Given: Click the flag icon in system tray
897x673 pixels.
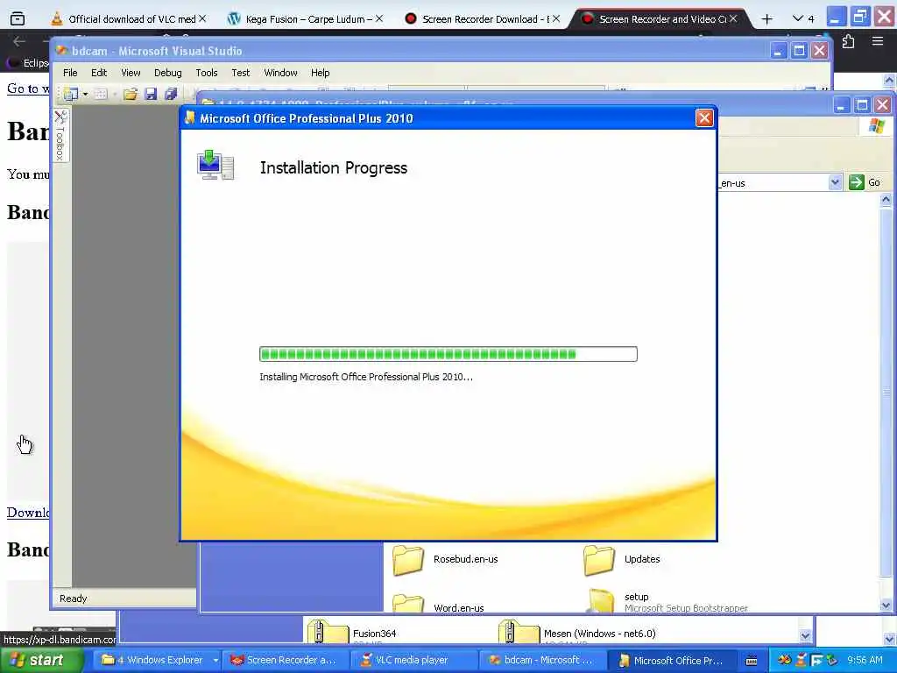Looking at the screenshot, I should 816,661.
